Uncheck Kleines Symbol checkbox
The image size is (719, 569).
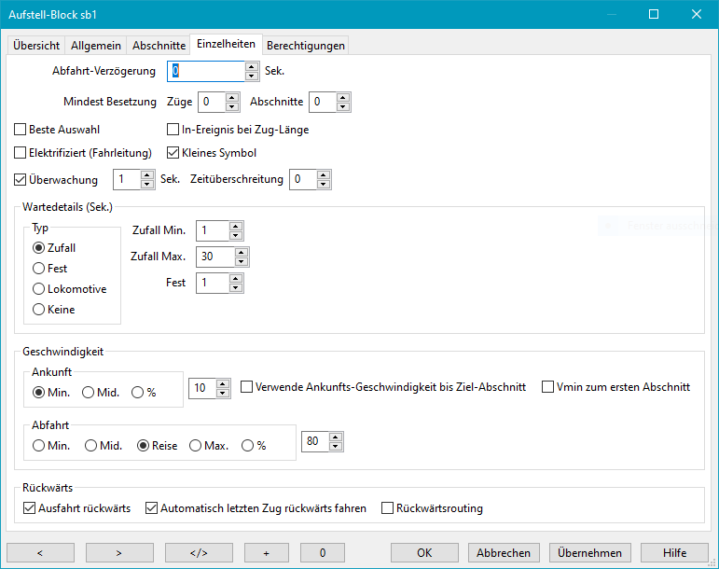[x=173, y=153]
